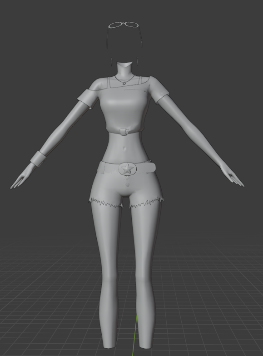The width and height of the screenshot is (263, 356).
Task: Select the buckle at the crop top hem
Action: point(124,132)
